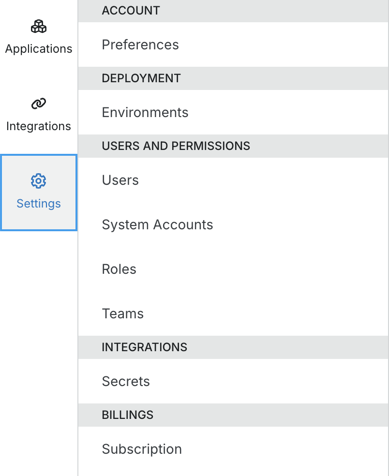
Task: View the Roles settings
Action: coord(119,269)
